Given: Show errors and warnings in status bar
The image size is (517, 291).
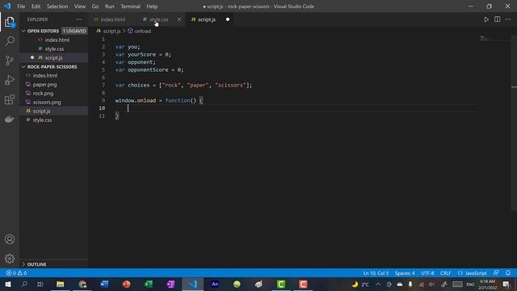Looking at the screenshot, I should tap(16, 273).
